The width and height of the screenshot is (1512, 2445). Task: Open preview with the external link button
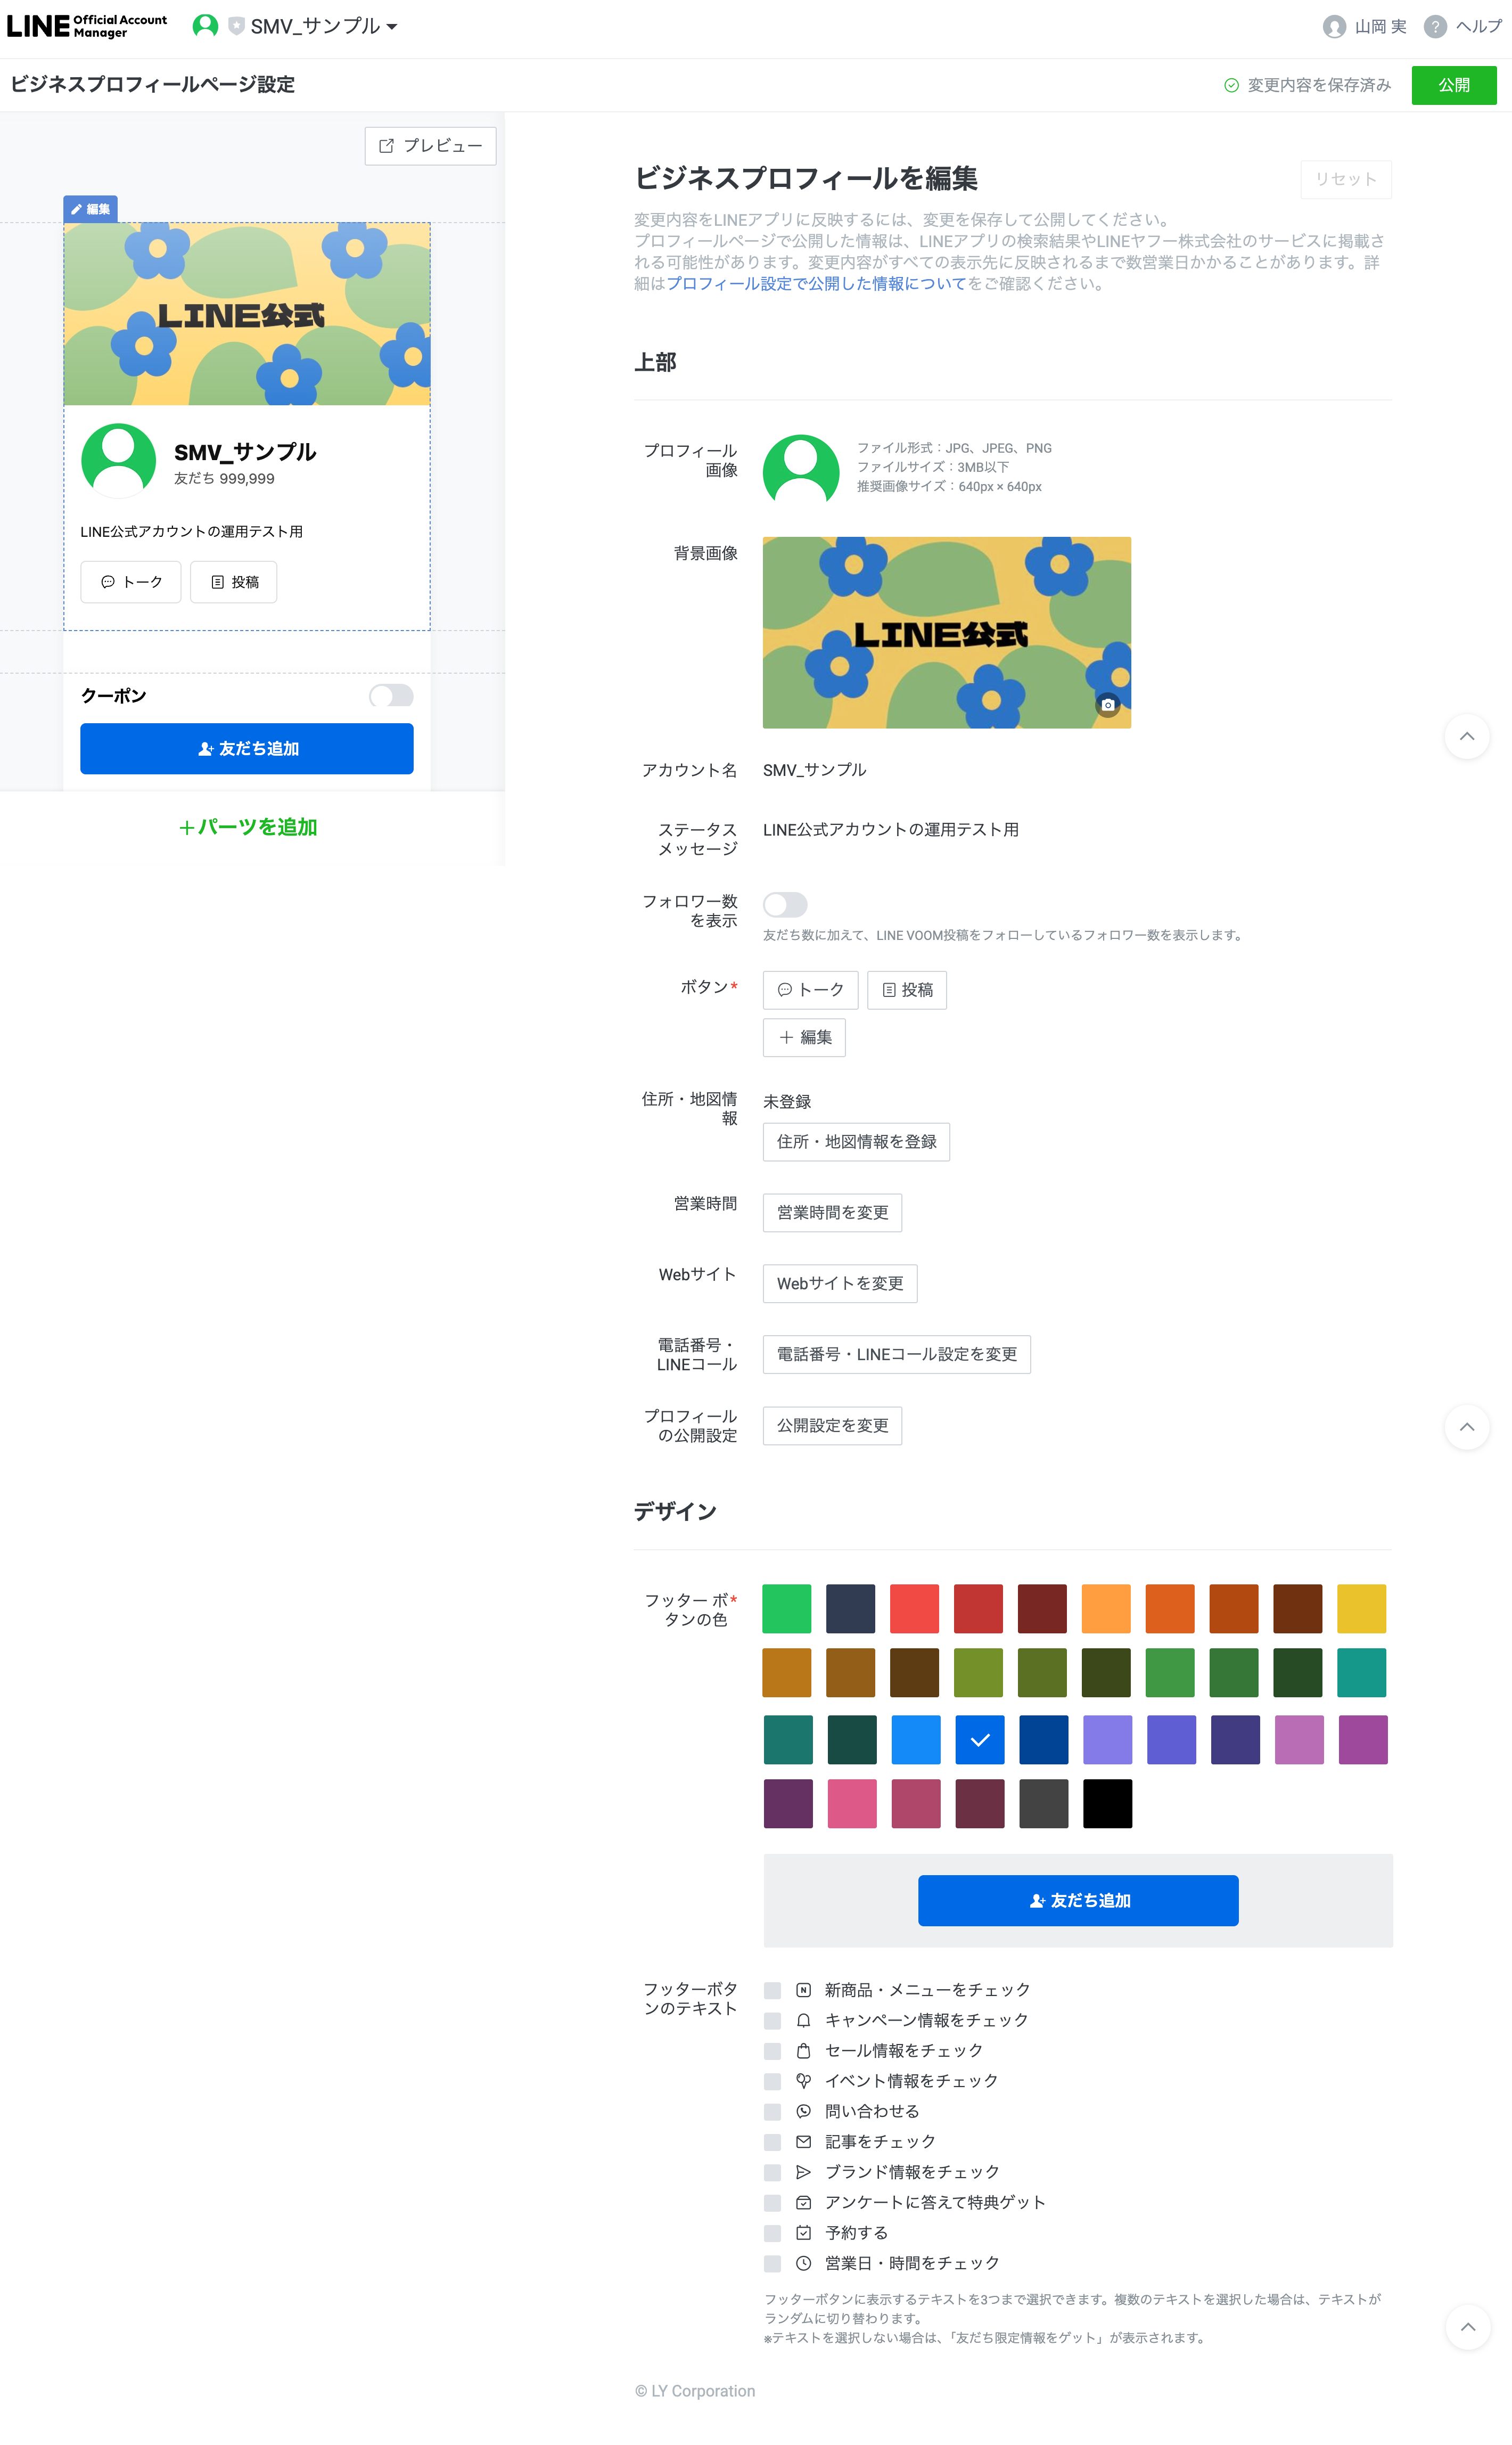click(430, 146)
